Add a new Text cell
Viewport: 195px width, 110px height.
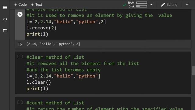37,5
